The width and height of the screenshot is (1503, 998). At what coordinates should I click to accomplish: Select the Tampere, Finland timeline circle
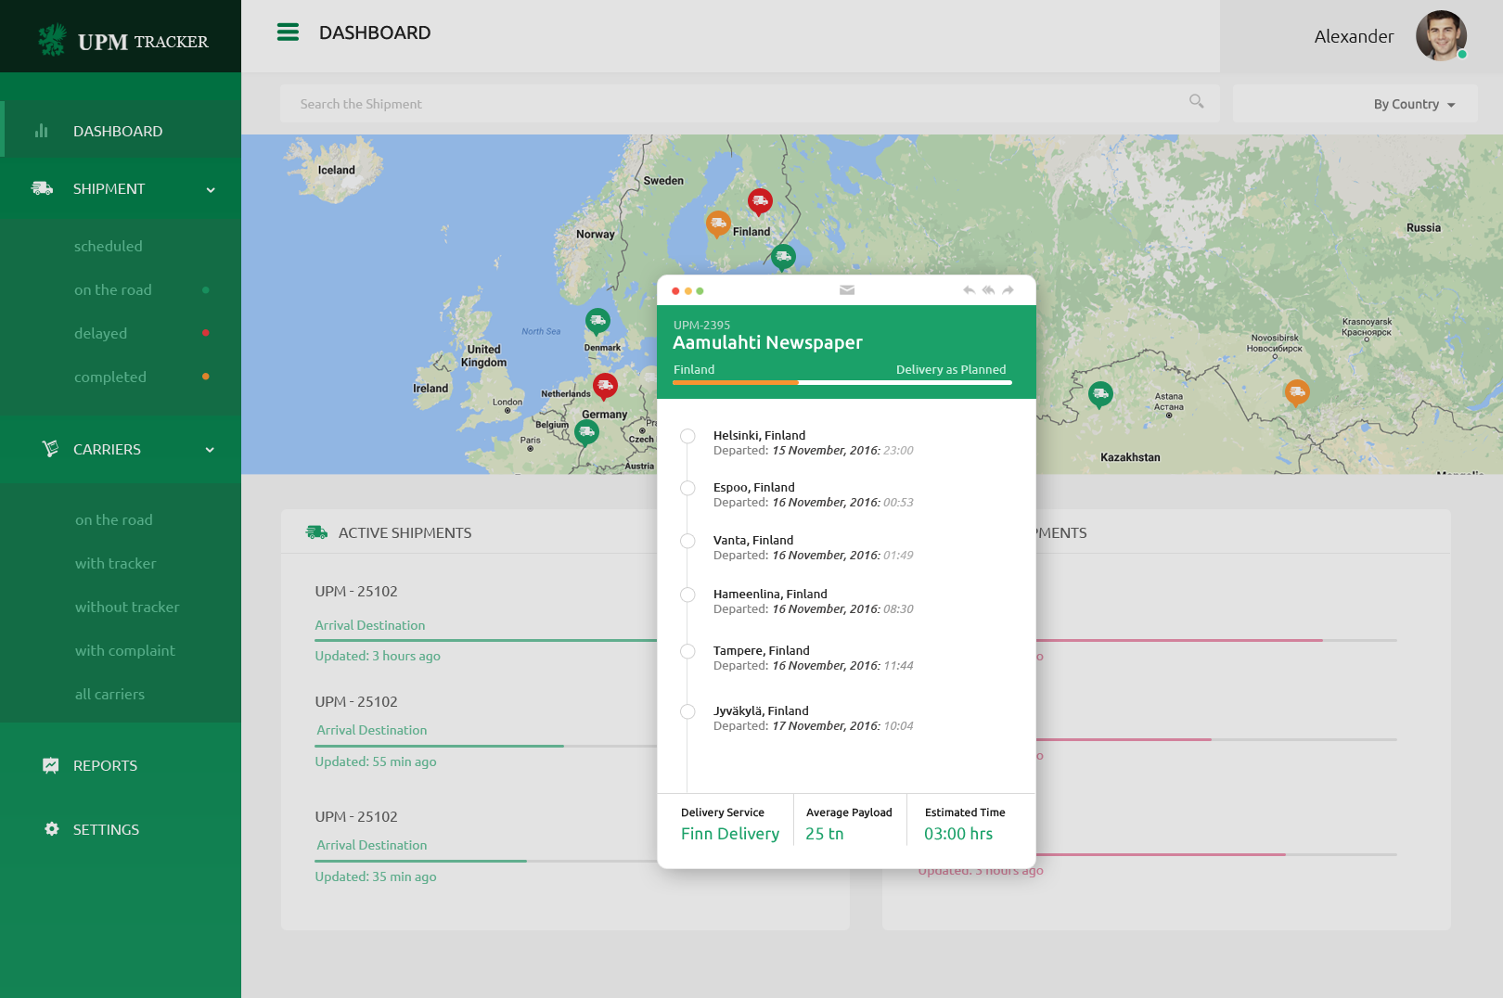[x=687, y=651]
